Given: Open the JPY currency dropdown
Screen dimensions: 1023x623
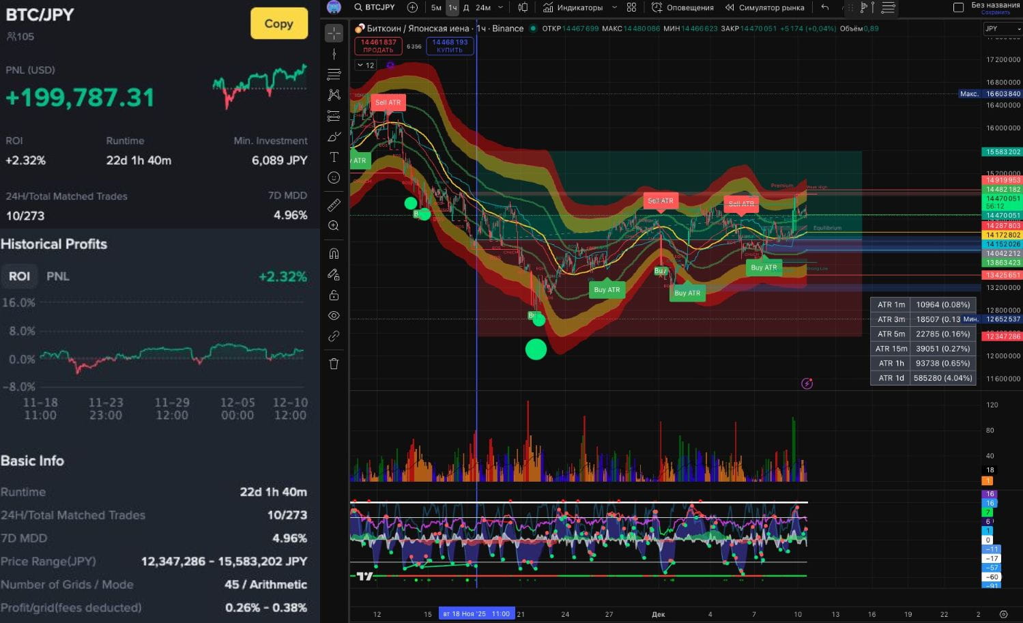Looking at the screenshot, I should tap(1003, 29).
